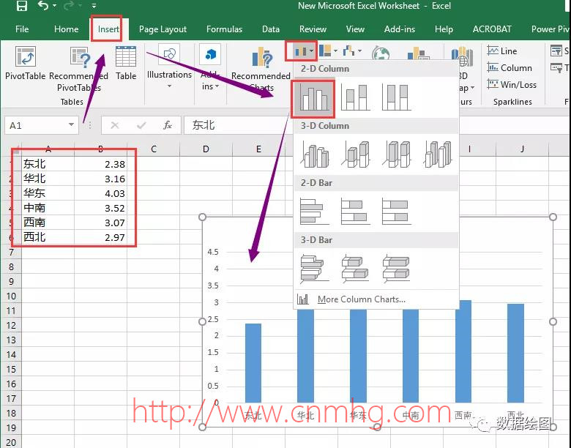Open the Name Box dropdown arrow
The width and height of the screenshot is (571, 448).
pos(71,125)
